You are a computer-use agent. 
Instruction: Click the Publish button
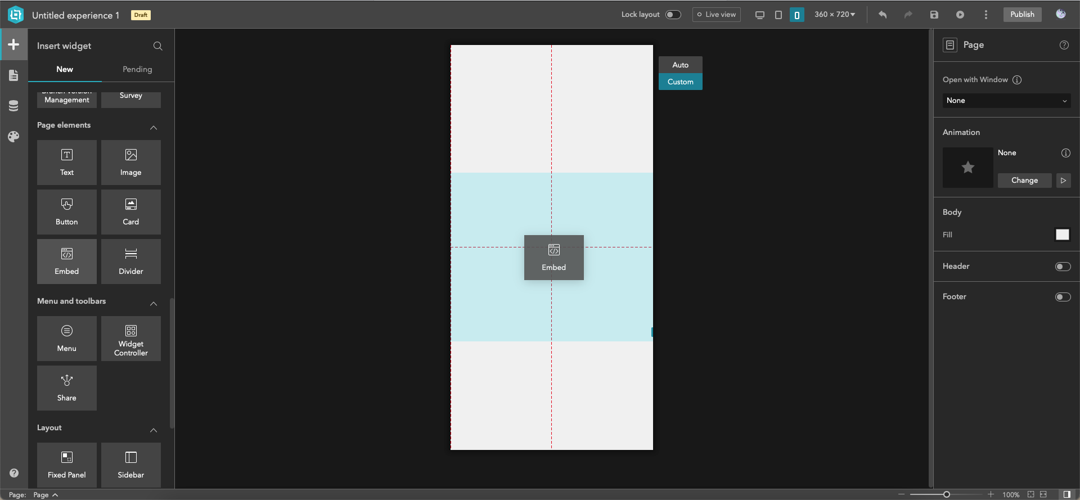(1022, 15)
